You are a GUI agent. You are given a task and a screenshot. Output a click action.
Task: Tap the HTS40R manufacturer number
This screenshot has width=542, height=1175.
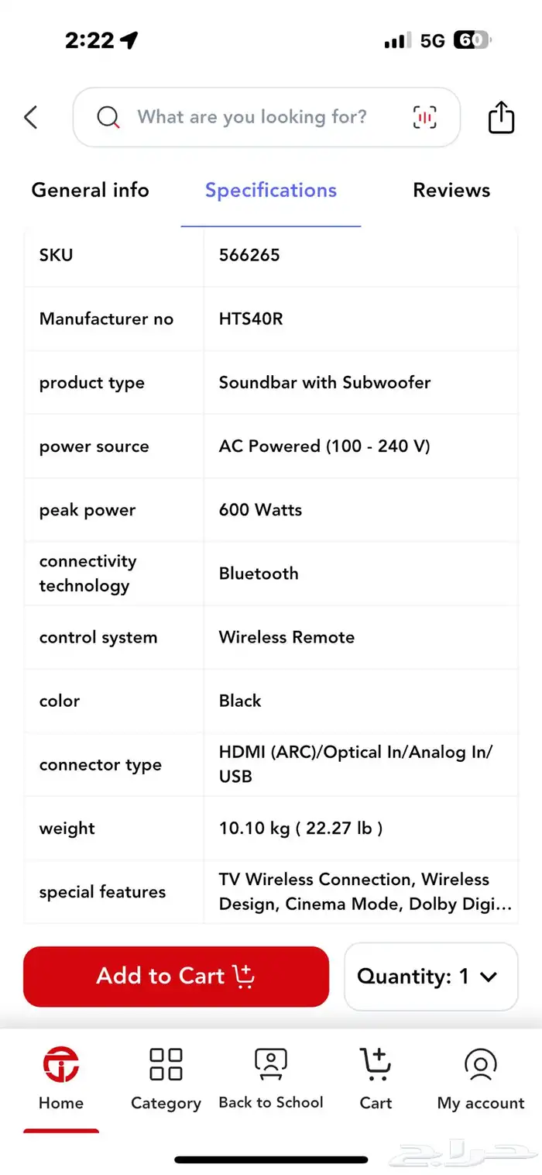(251, 319)
